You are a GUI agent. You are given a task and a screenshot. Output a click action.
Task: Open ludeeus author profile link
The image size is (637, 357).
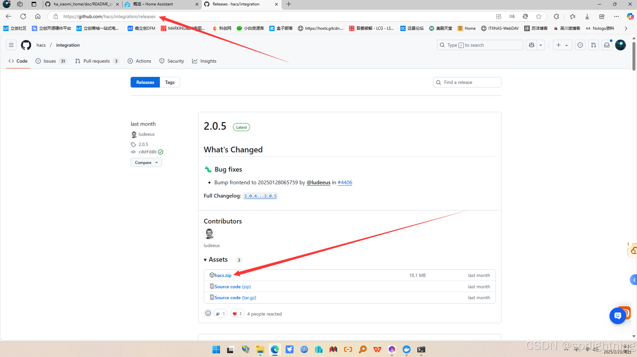(x=146, y=134)
